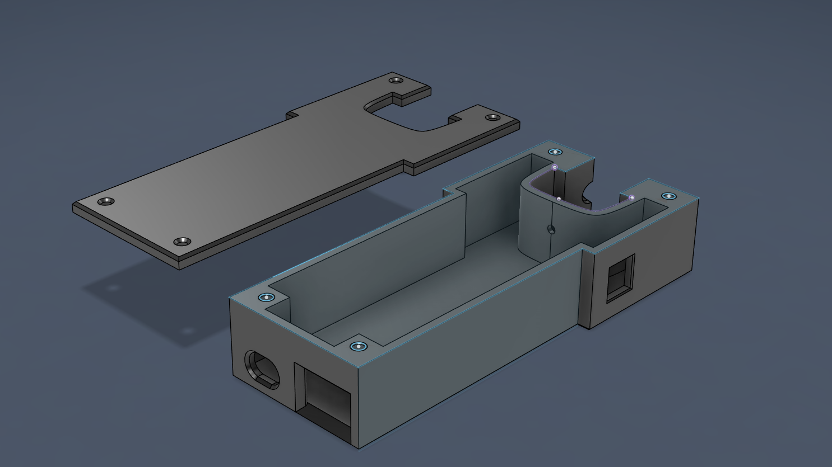Select the right-end purple sketch point on the curve
This screenshot has width=832, height=467.
point(632,197)
